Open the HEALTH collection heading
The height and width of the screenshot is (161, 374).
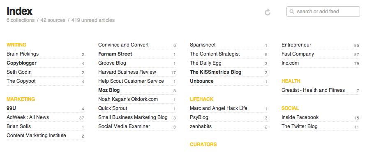[291, 81]
